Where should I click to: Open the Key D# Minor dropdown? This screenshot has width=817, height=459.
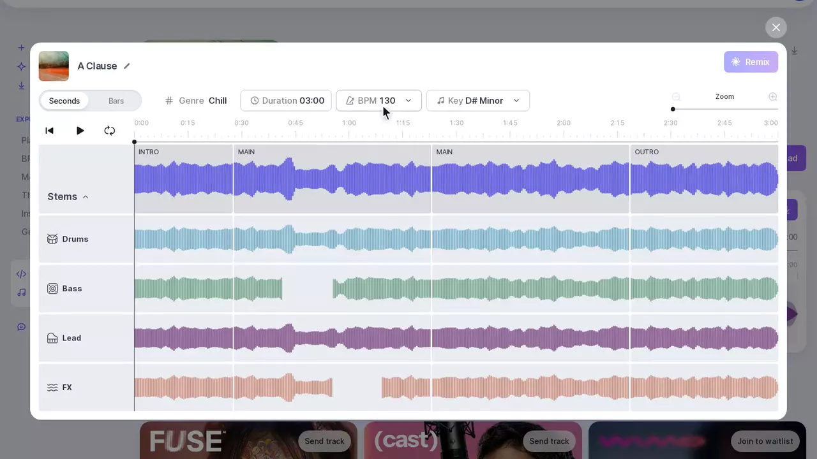click(478, 101)
